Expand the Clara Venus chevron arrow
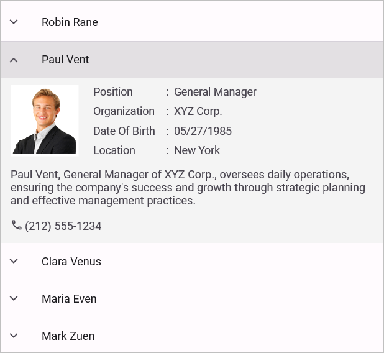 coord(14,261)
